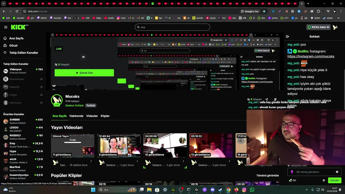The width and height of the screenshot is (345, 194).
Task: Open recommended channel Eray
Action: (23, 145)
